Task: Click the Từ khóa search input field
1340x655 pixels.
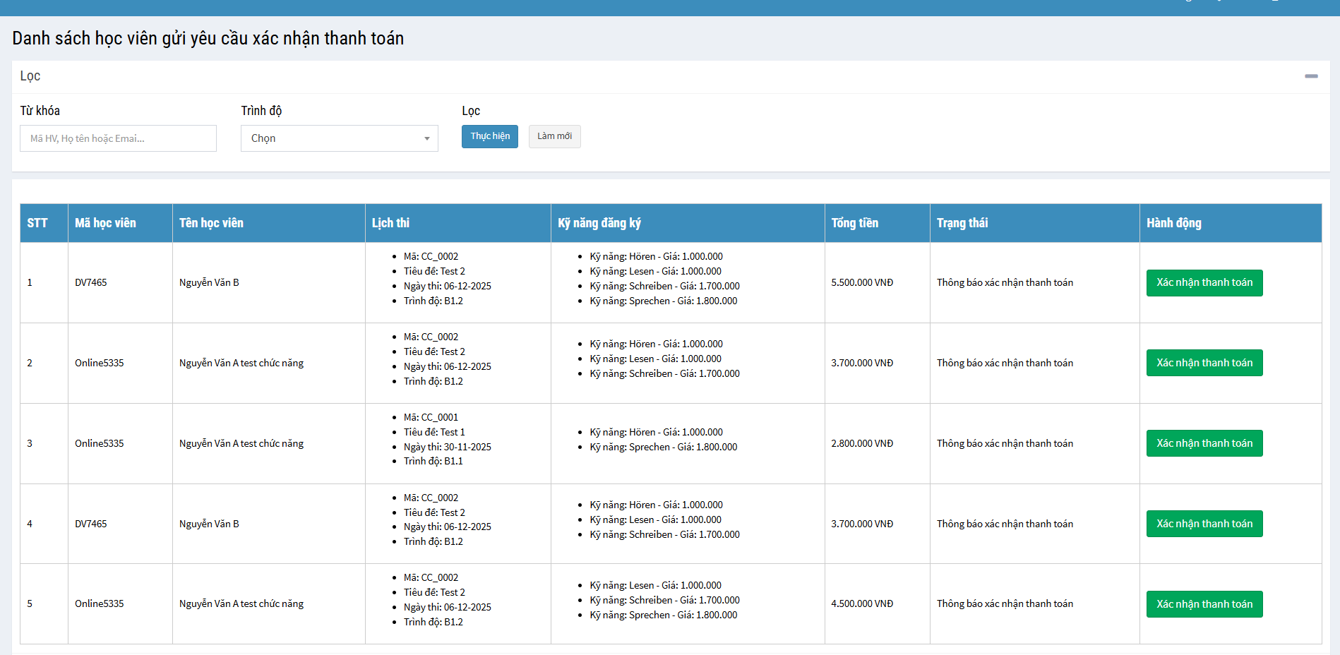Action: pos(118,138)
